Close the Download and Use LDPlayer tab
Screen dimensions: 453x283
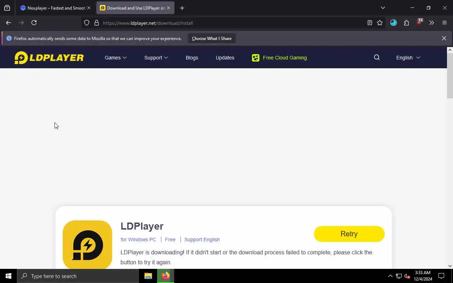168,8
